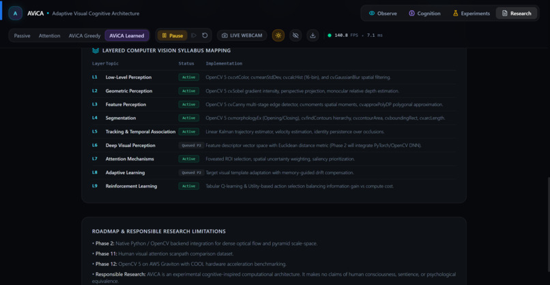Click Tracking & Temporal Association topic
Screen dimensions: 550x285
pos(141,132)
